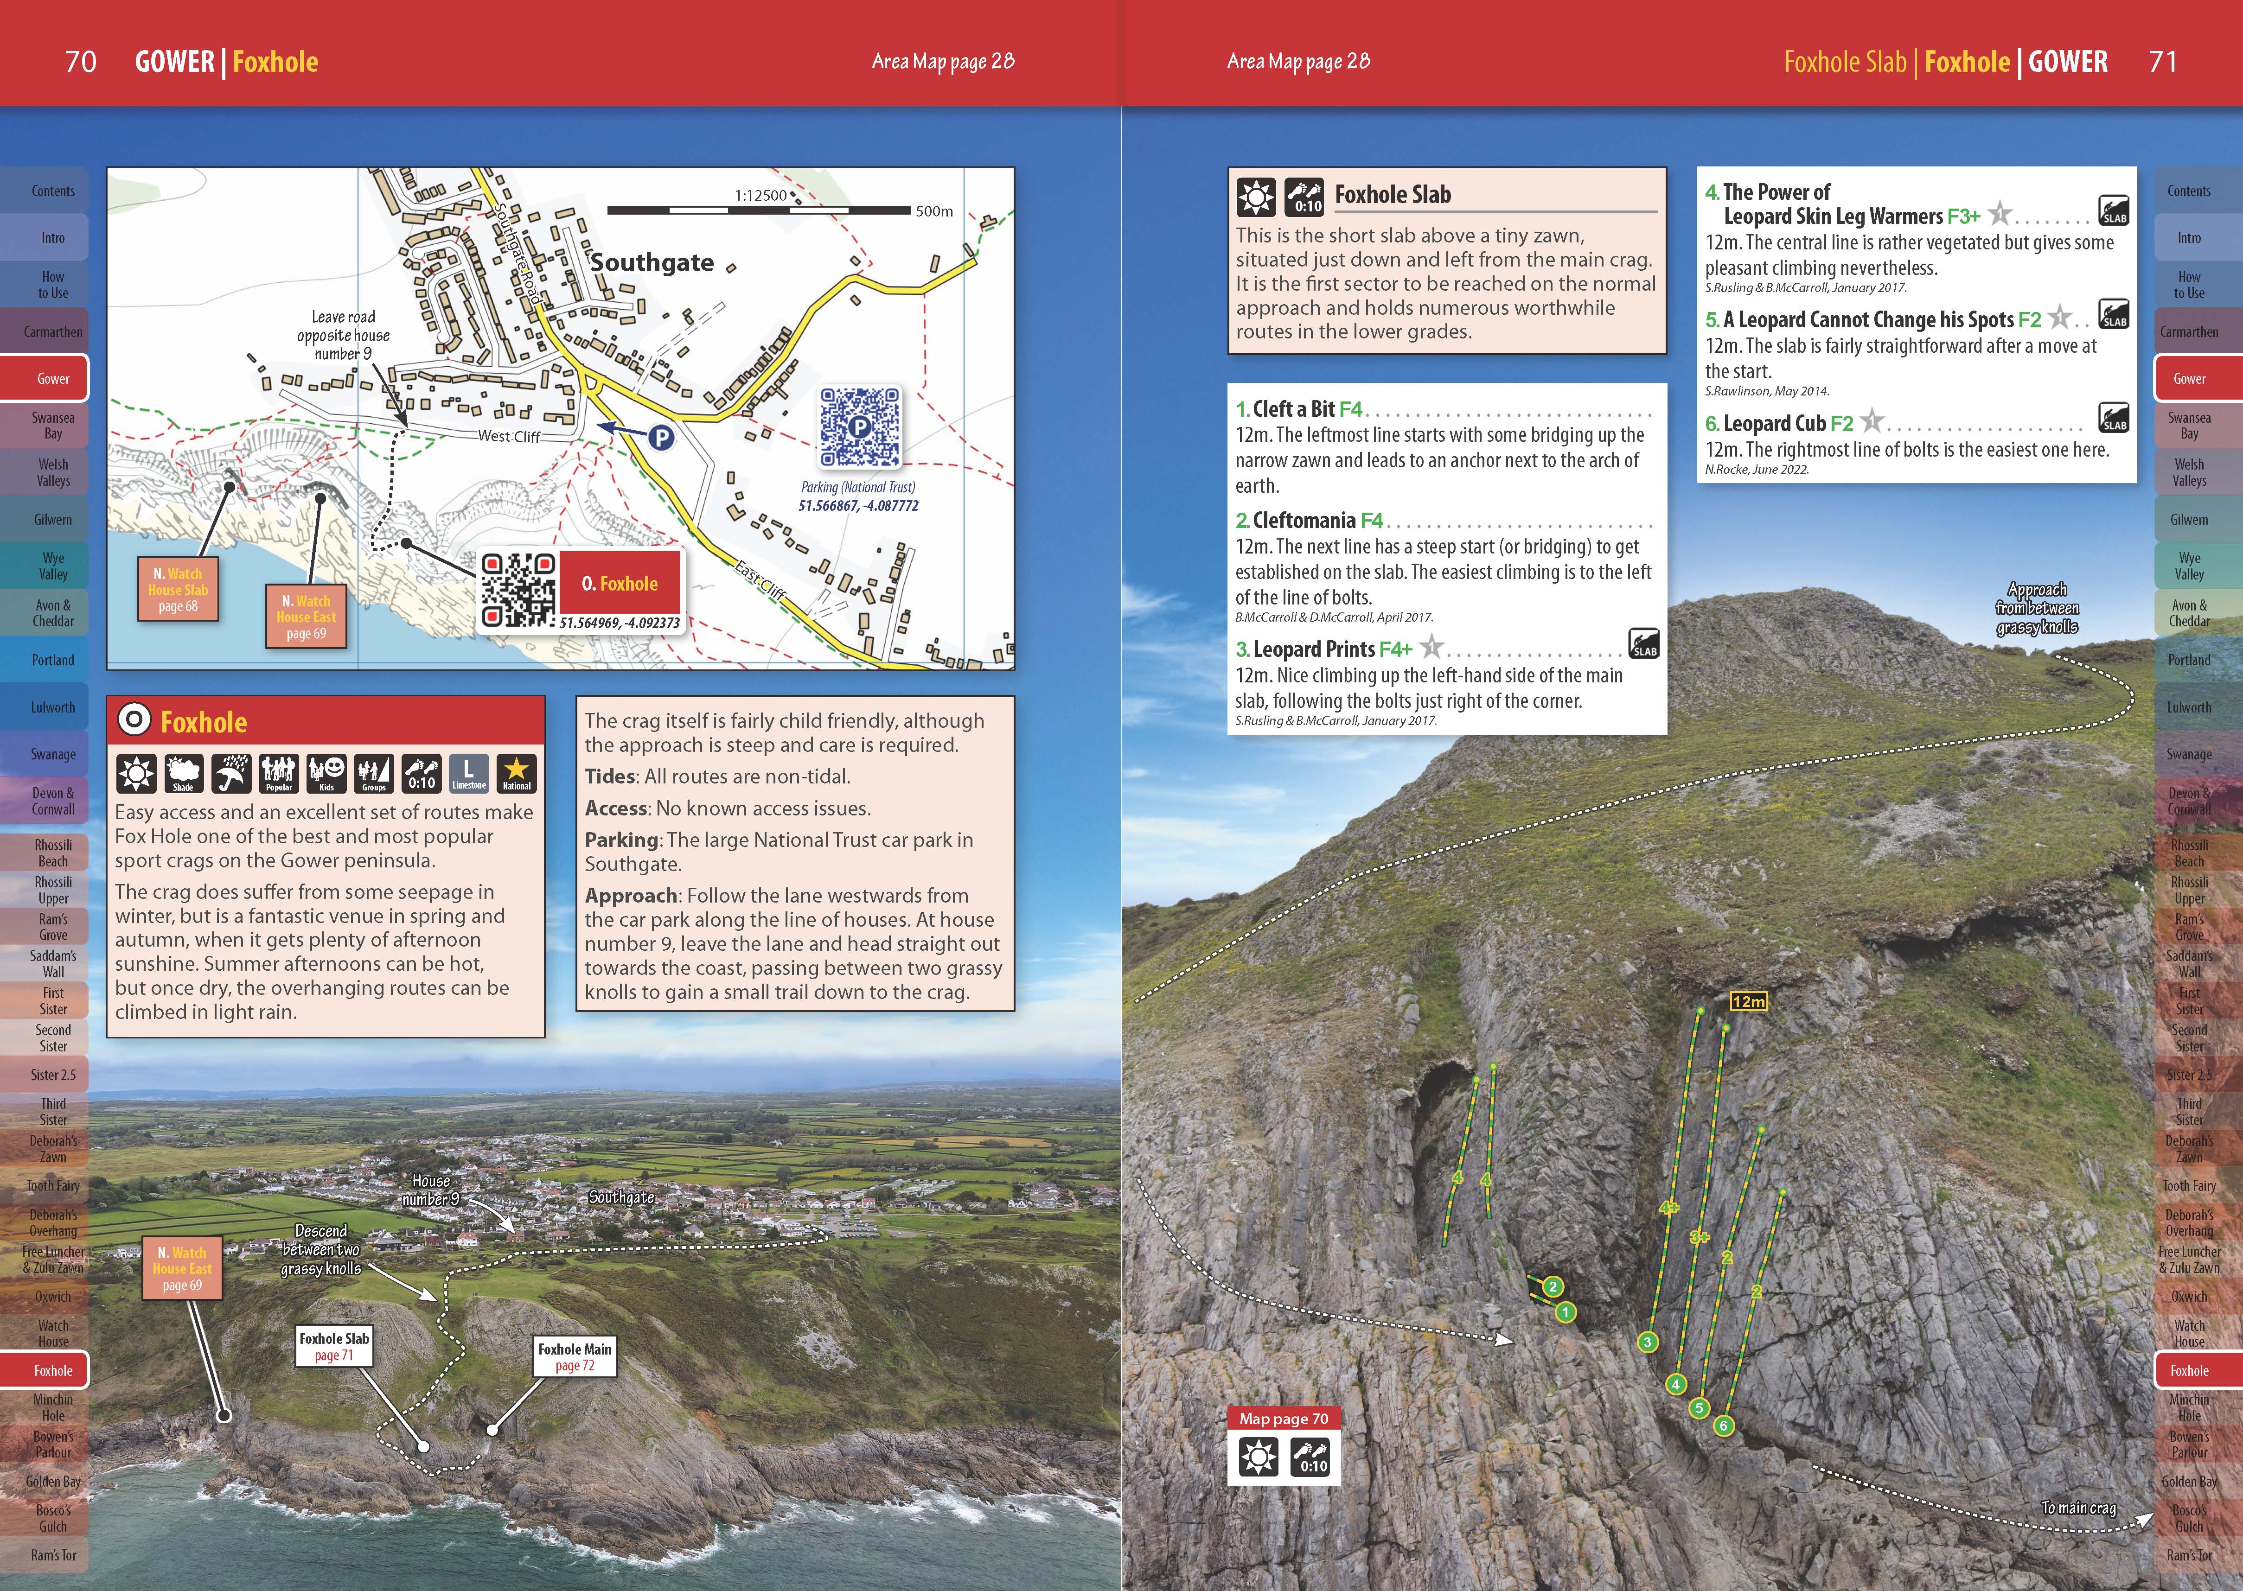
Task: Select the Tooth Fairy tab on page 71 margin
Action: point(2198,1185)
